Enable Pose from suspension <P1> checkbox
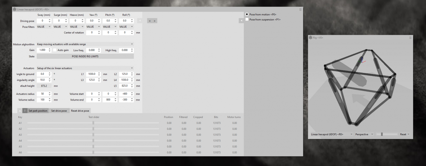This screenshot has height=166, width=426. pyautogui.click(x=247, y=19)
